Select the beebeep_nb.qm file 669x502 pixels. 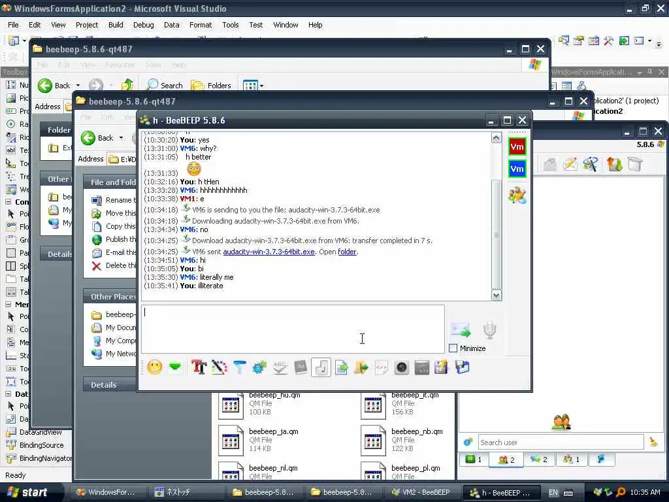click(402, 440)
